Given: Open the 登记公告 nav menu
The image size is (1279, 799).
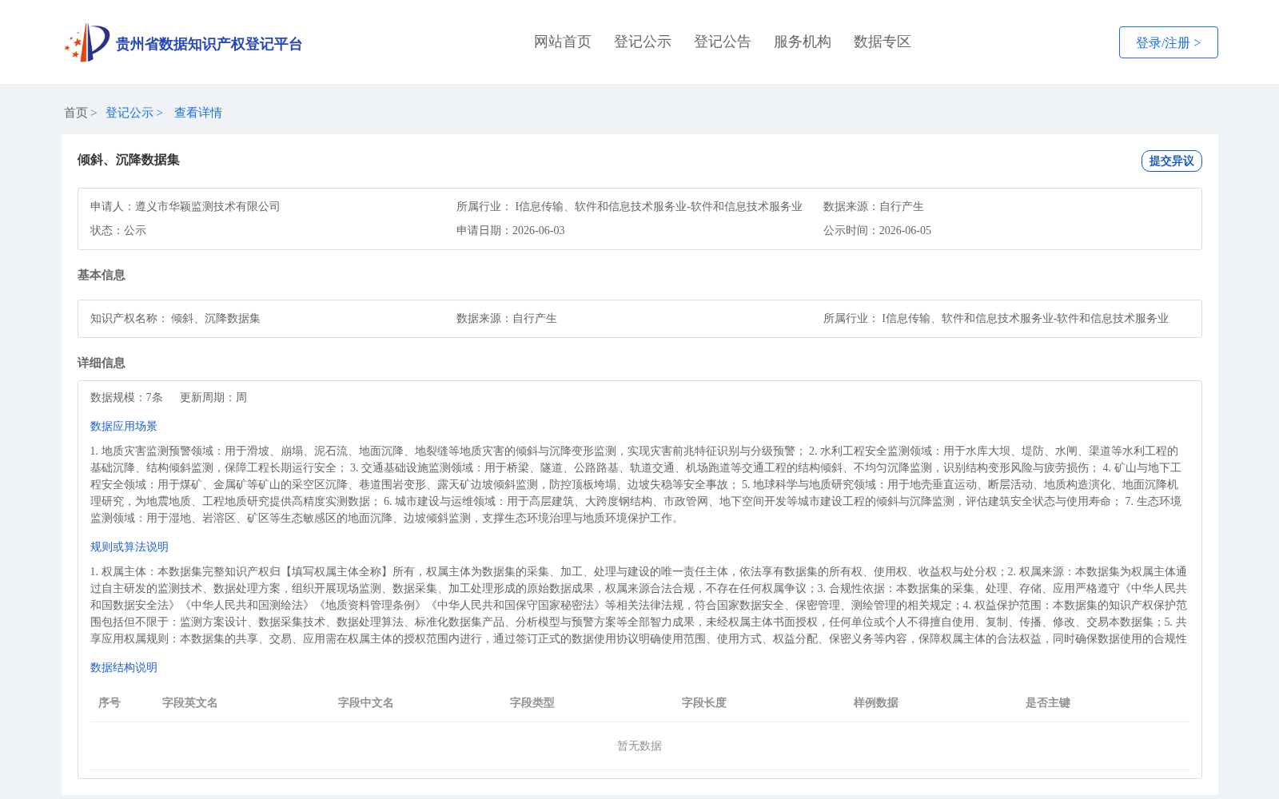Looking at the screenshot, I should pos(723,42).
